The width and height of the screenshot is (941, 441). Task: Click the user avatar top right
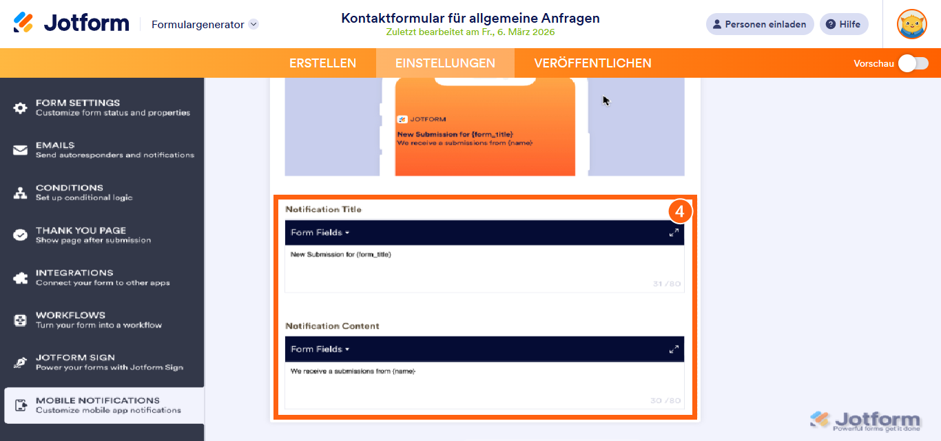tap(911, 23)
